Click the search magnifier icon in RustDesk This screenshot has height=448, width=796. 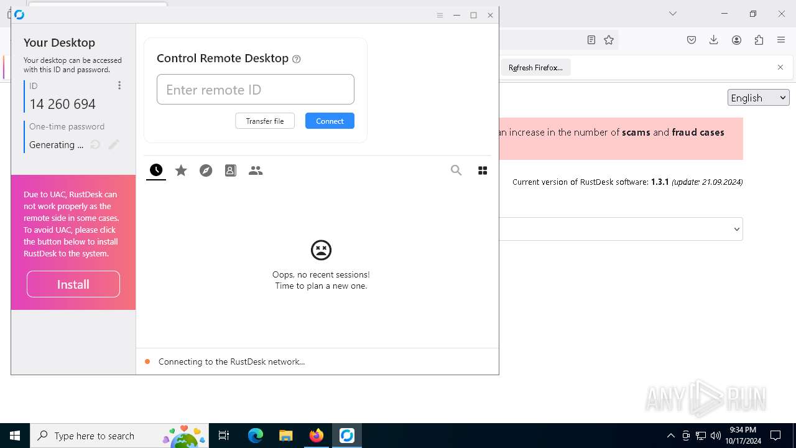[456, 170]
